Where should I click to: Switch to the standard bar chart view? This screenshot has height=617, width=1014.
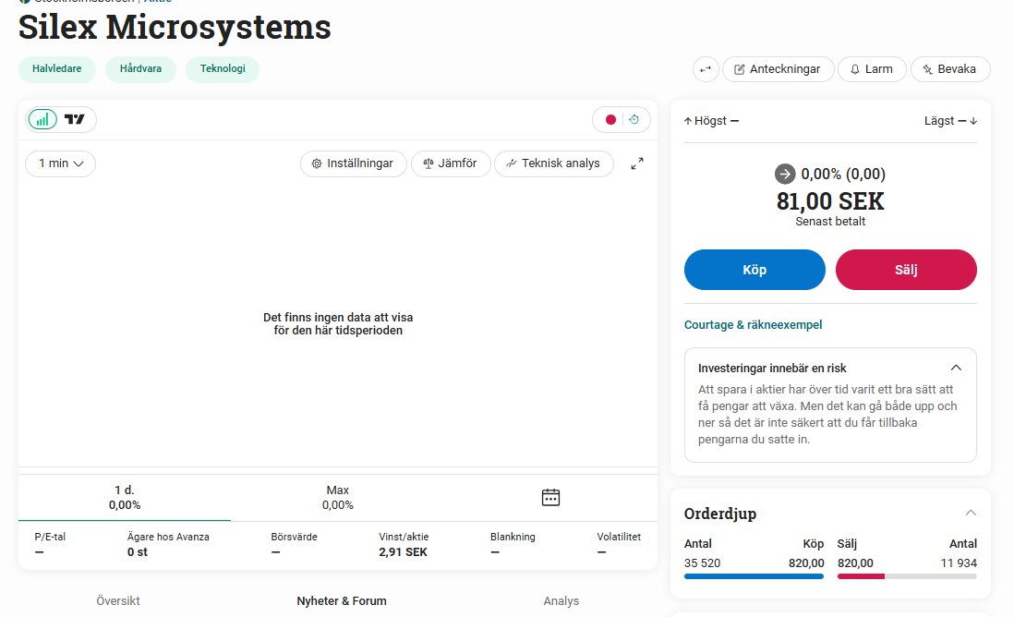42,120
